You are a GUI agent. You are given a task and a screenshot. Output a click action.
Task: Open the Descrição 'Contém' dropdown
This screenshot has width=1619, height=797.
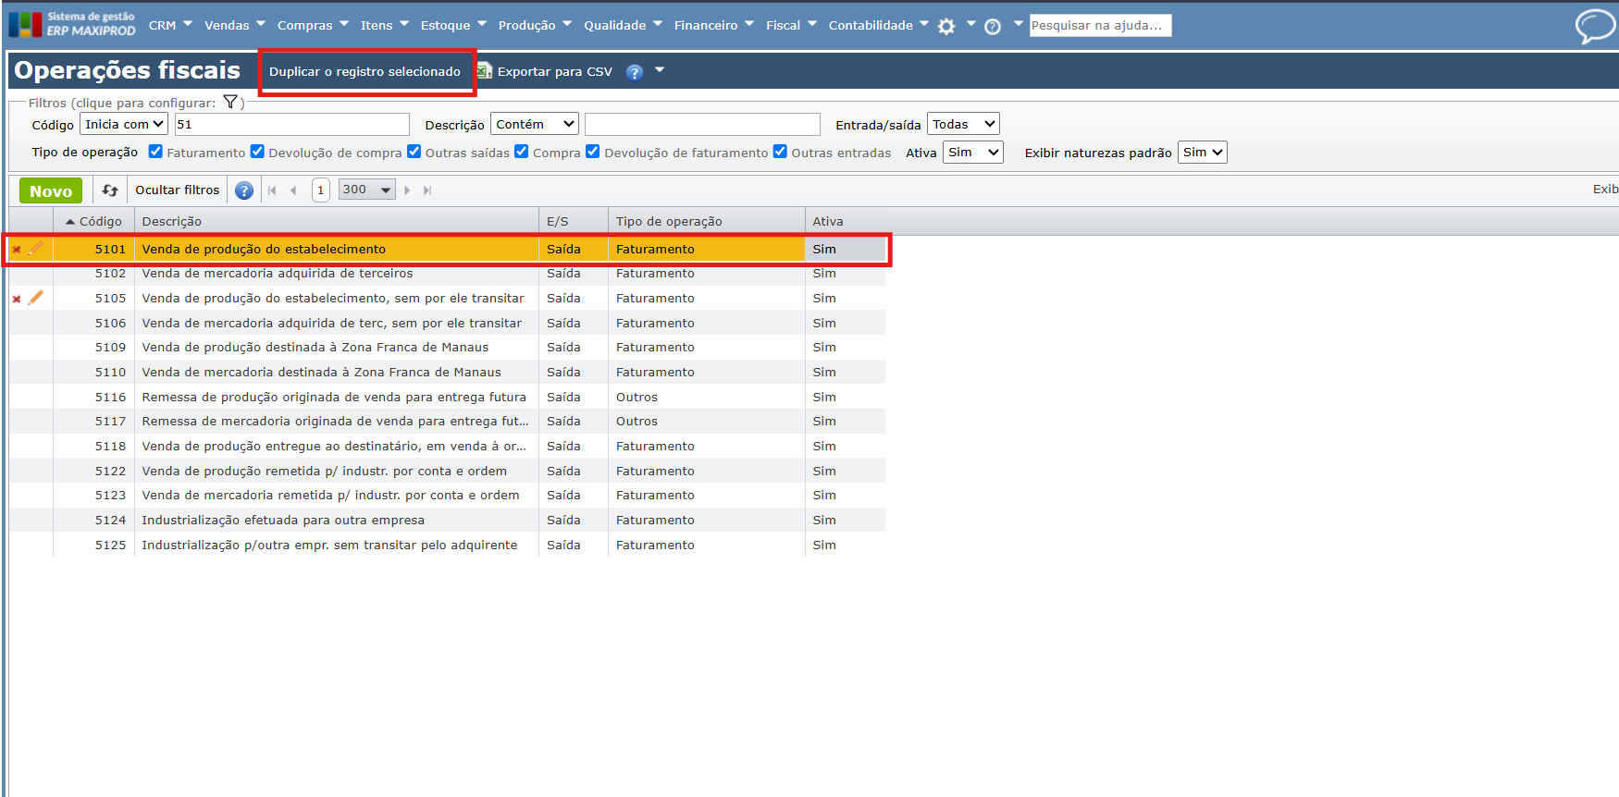tap(535, 124)
